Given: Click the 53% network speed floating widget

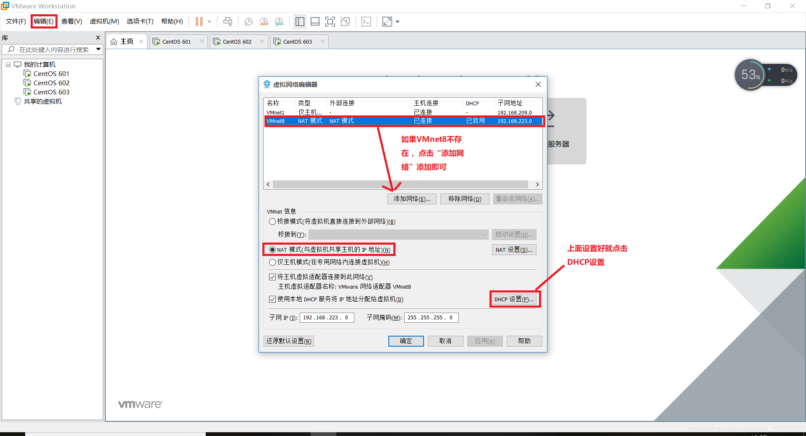Looking at the screenshot, I should pyautogui.click(x=766, y=75).
